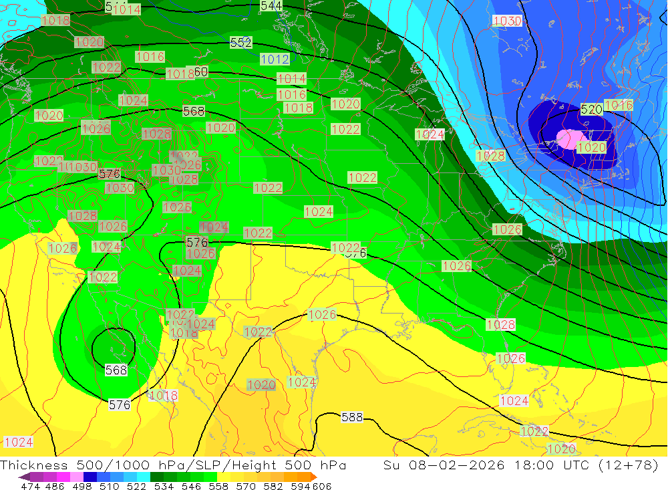The width and height of the screenshot is (668, 490).
Task: Click the legend value 546
Action: click(x=191, y=486)
